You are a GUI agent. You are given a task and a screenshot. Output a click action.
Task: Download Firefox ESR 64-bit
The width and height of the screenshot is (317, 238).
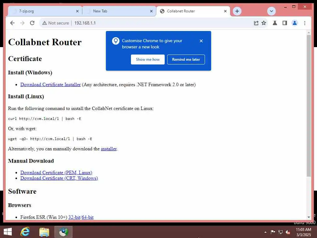tap(88, 217)
